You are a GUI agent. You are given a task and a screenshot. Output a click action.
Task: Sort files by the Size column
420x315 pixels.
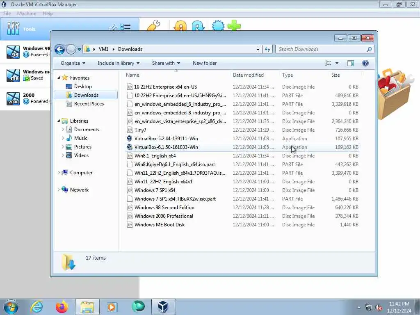[345, 75]
